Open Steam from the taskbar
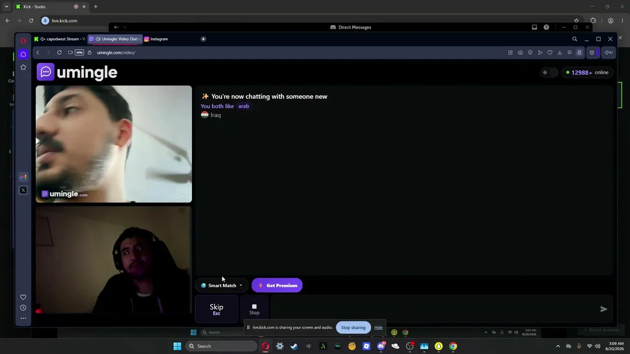The width and height of the screenshot is (630, 354). coord(294,346)
